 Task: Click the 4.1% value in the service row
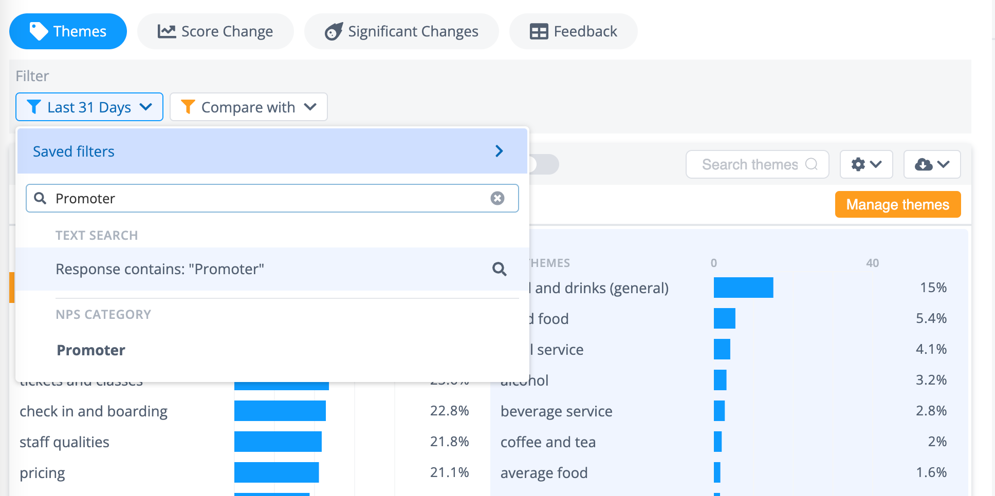931,349
